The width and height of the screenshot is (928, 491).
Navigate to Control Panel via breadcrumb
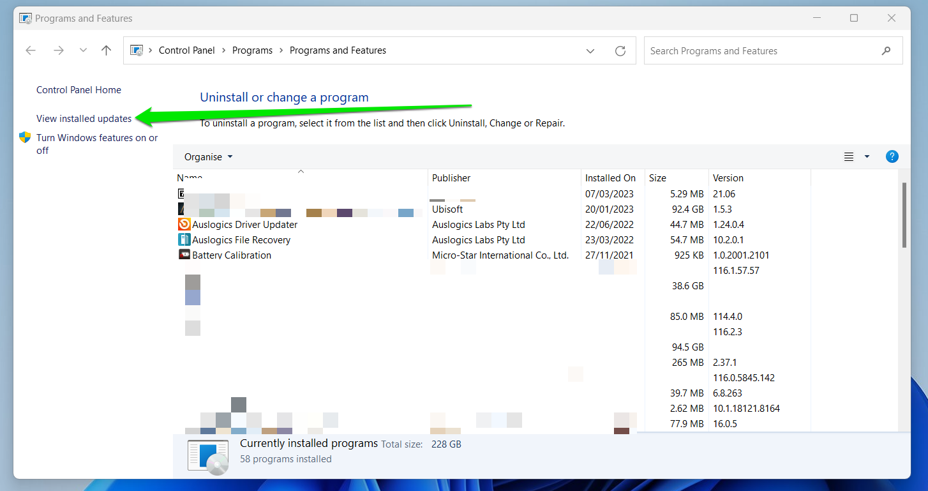point(186,50)
